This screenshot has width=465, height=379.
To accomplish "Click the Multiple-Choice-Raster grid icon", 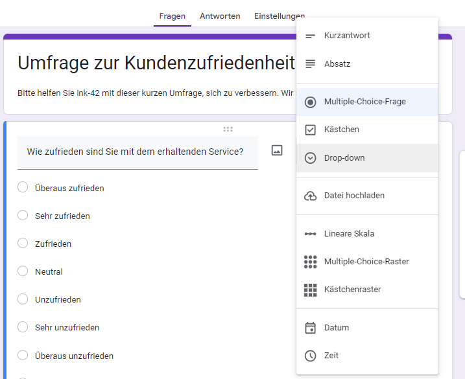I will tap(310, 262).
